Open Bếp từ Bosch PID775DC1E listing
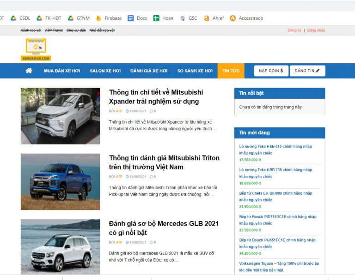 278,220
